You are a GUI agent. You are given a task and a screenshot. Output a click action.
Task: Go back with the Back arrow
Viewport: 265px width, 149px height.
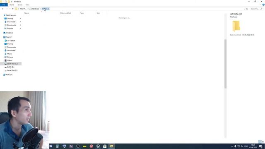[2, 9]
